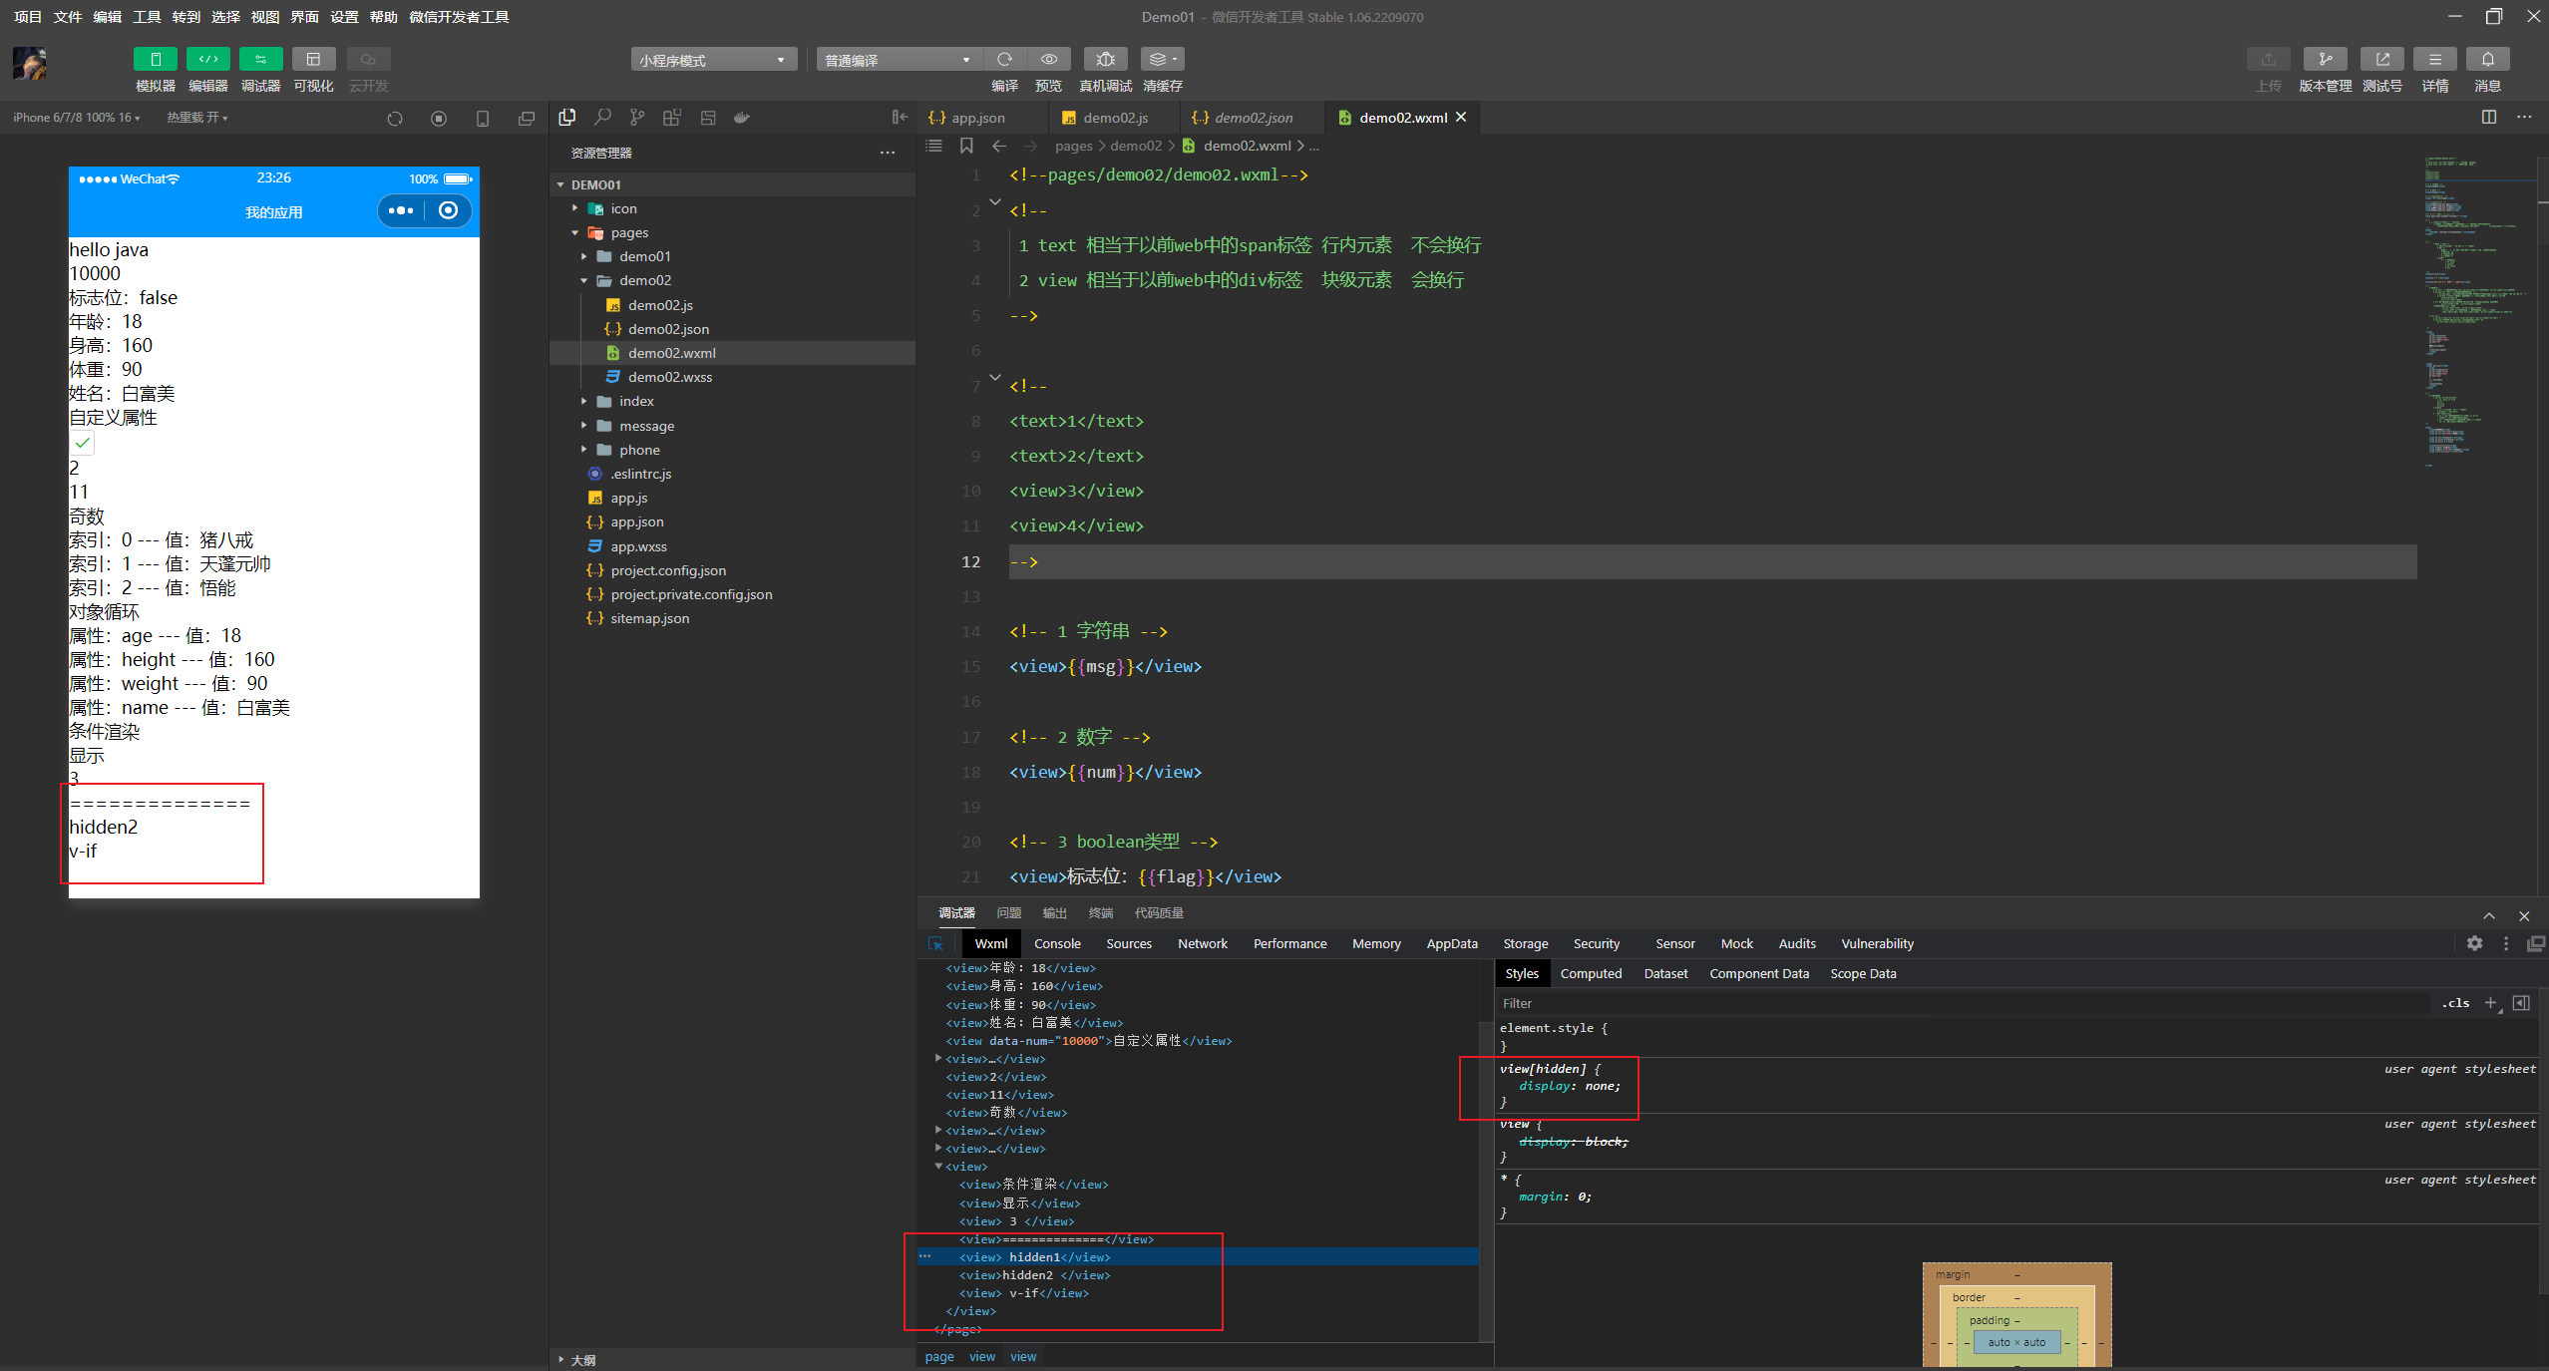Open the 消息 notifications bell
Screen dimensions: 2549x1371
(2487, 60)
